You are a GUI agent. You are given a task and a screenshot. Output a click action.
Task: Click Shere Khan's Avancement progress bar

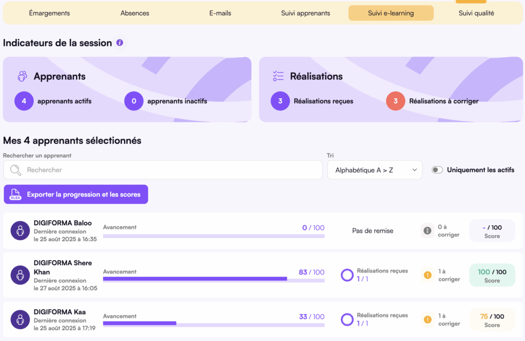(x=213, y=279)
